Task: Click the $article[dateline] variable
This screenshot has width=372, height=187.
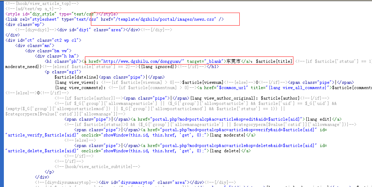Action: (77, 77)
